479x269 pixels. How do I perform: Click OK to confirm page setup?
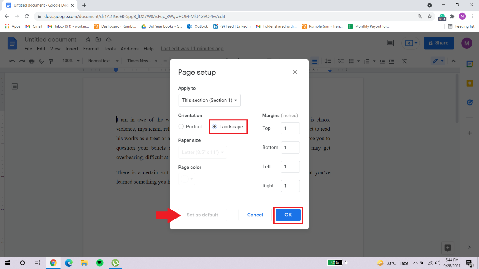coord(288,215)
